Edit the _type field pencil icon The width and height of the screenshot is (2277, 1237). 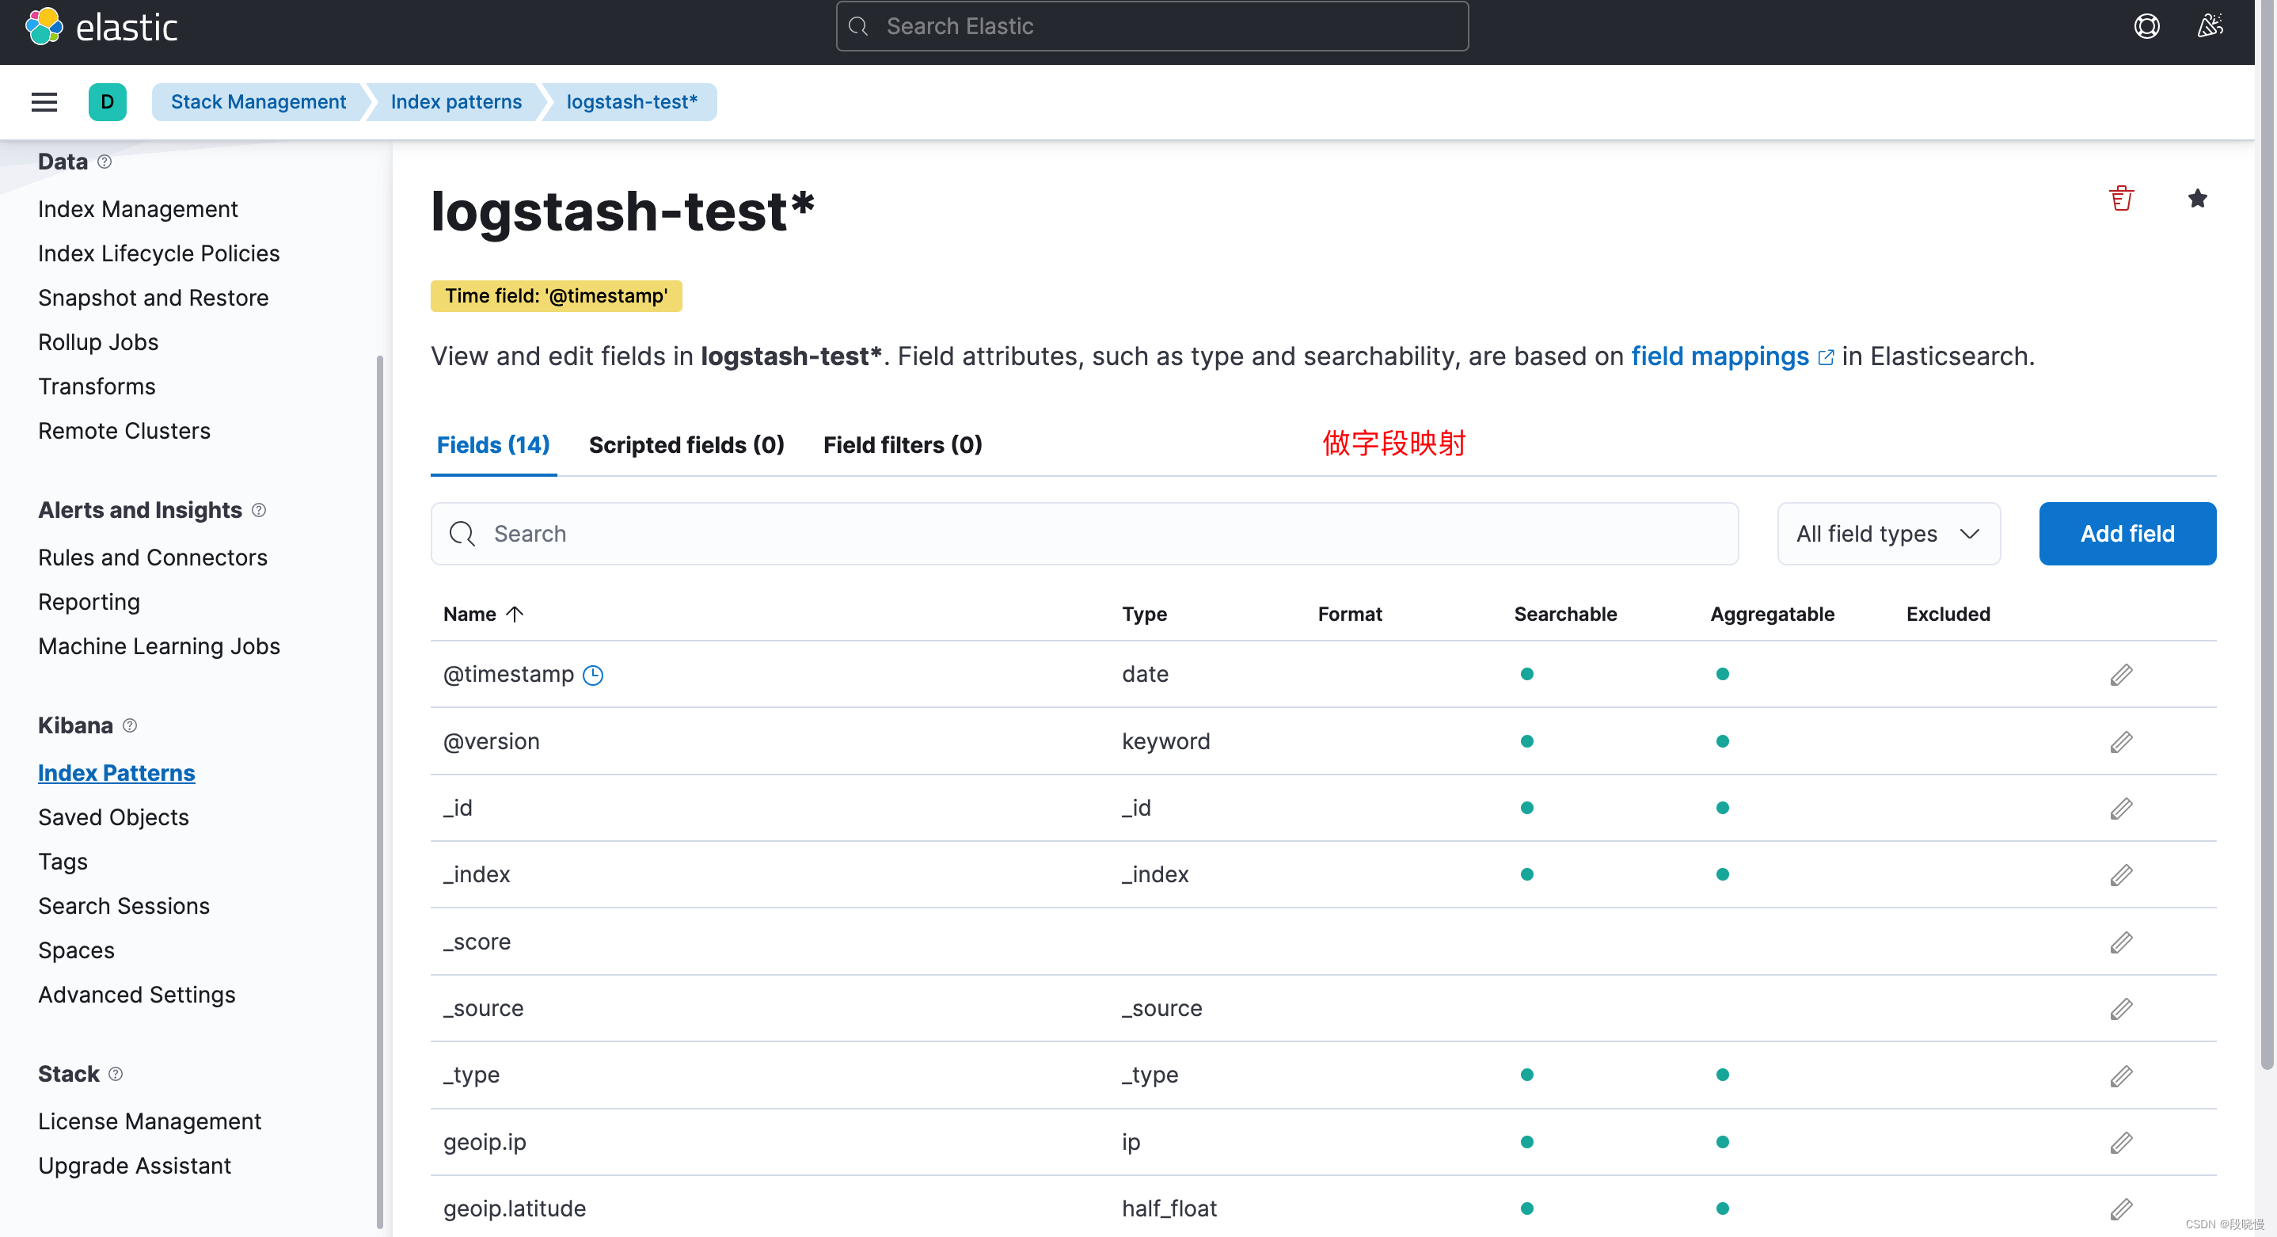pos(2122,1076)
